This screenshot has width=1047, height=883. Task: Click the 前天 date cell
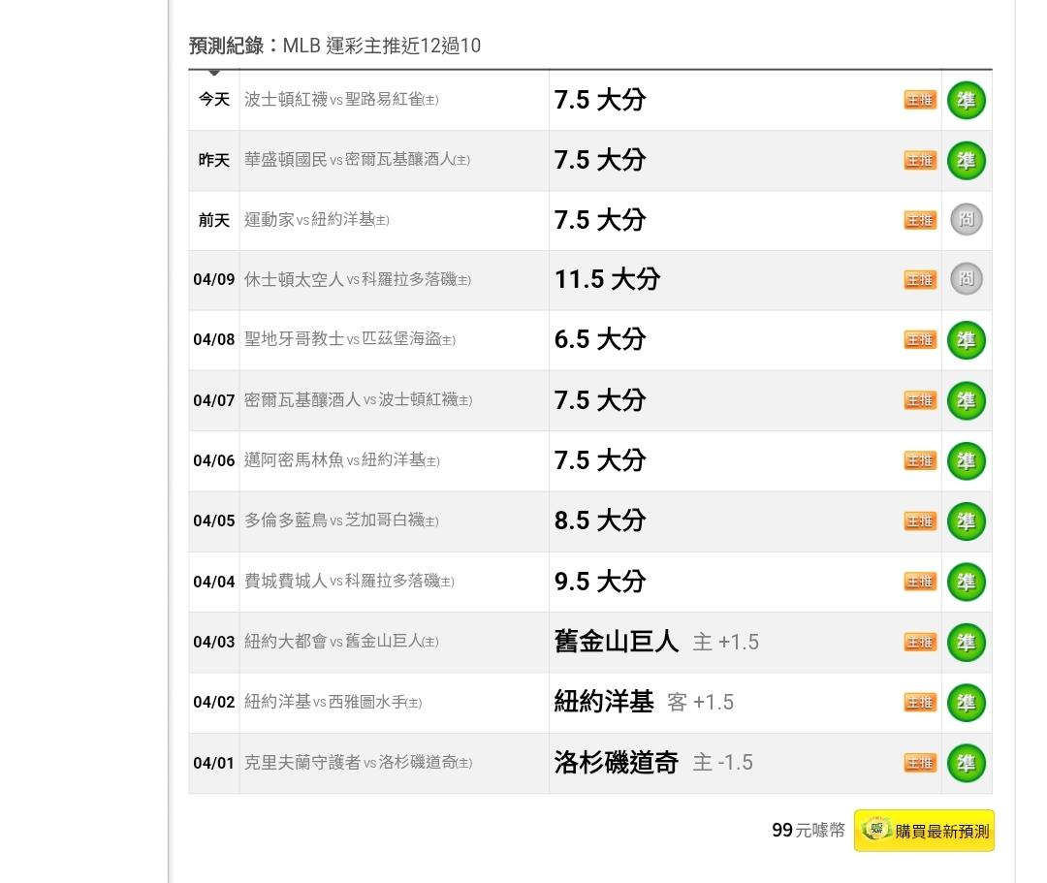(214, 220)
